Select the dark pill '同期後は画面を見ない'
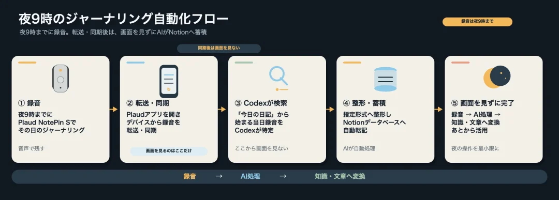 (219, 49)
